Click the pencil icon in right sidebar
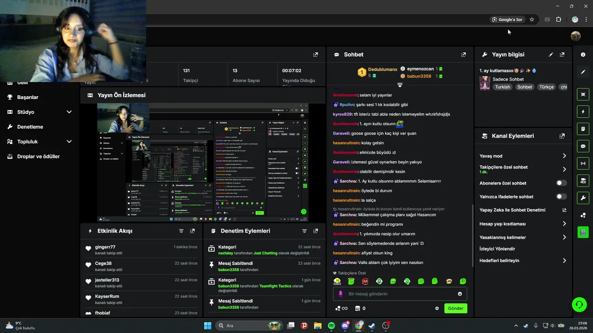593x333 pixels. coord(583,72)
